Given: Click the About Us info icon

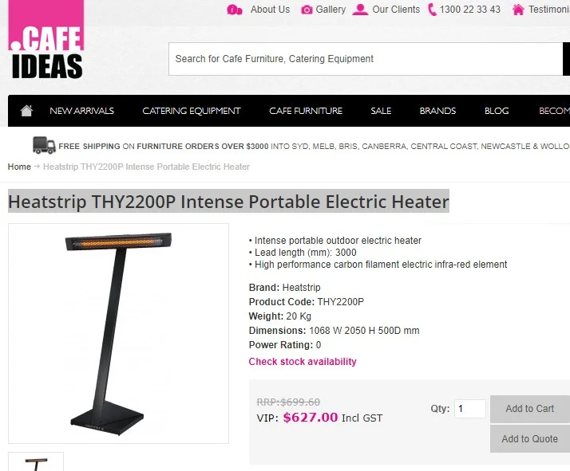Looking at the screenshot, I should [x=235, y=10].
